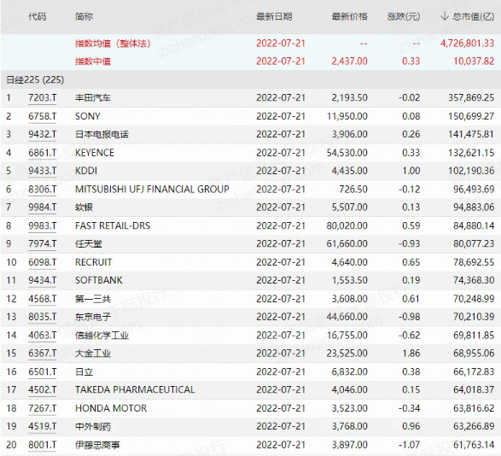This screenshot has width=501, height=456.
Task: Select the 信越化学工业 name cell
Action: tap(102, 335)
